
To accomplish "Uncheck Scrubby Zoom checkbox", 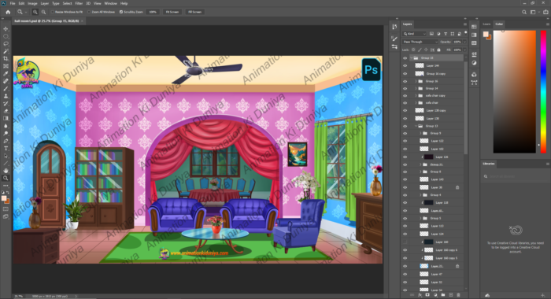I will click(121, 12).
